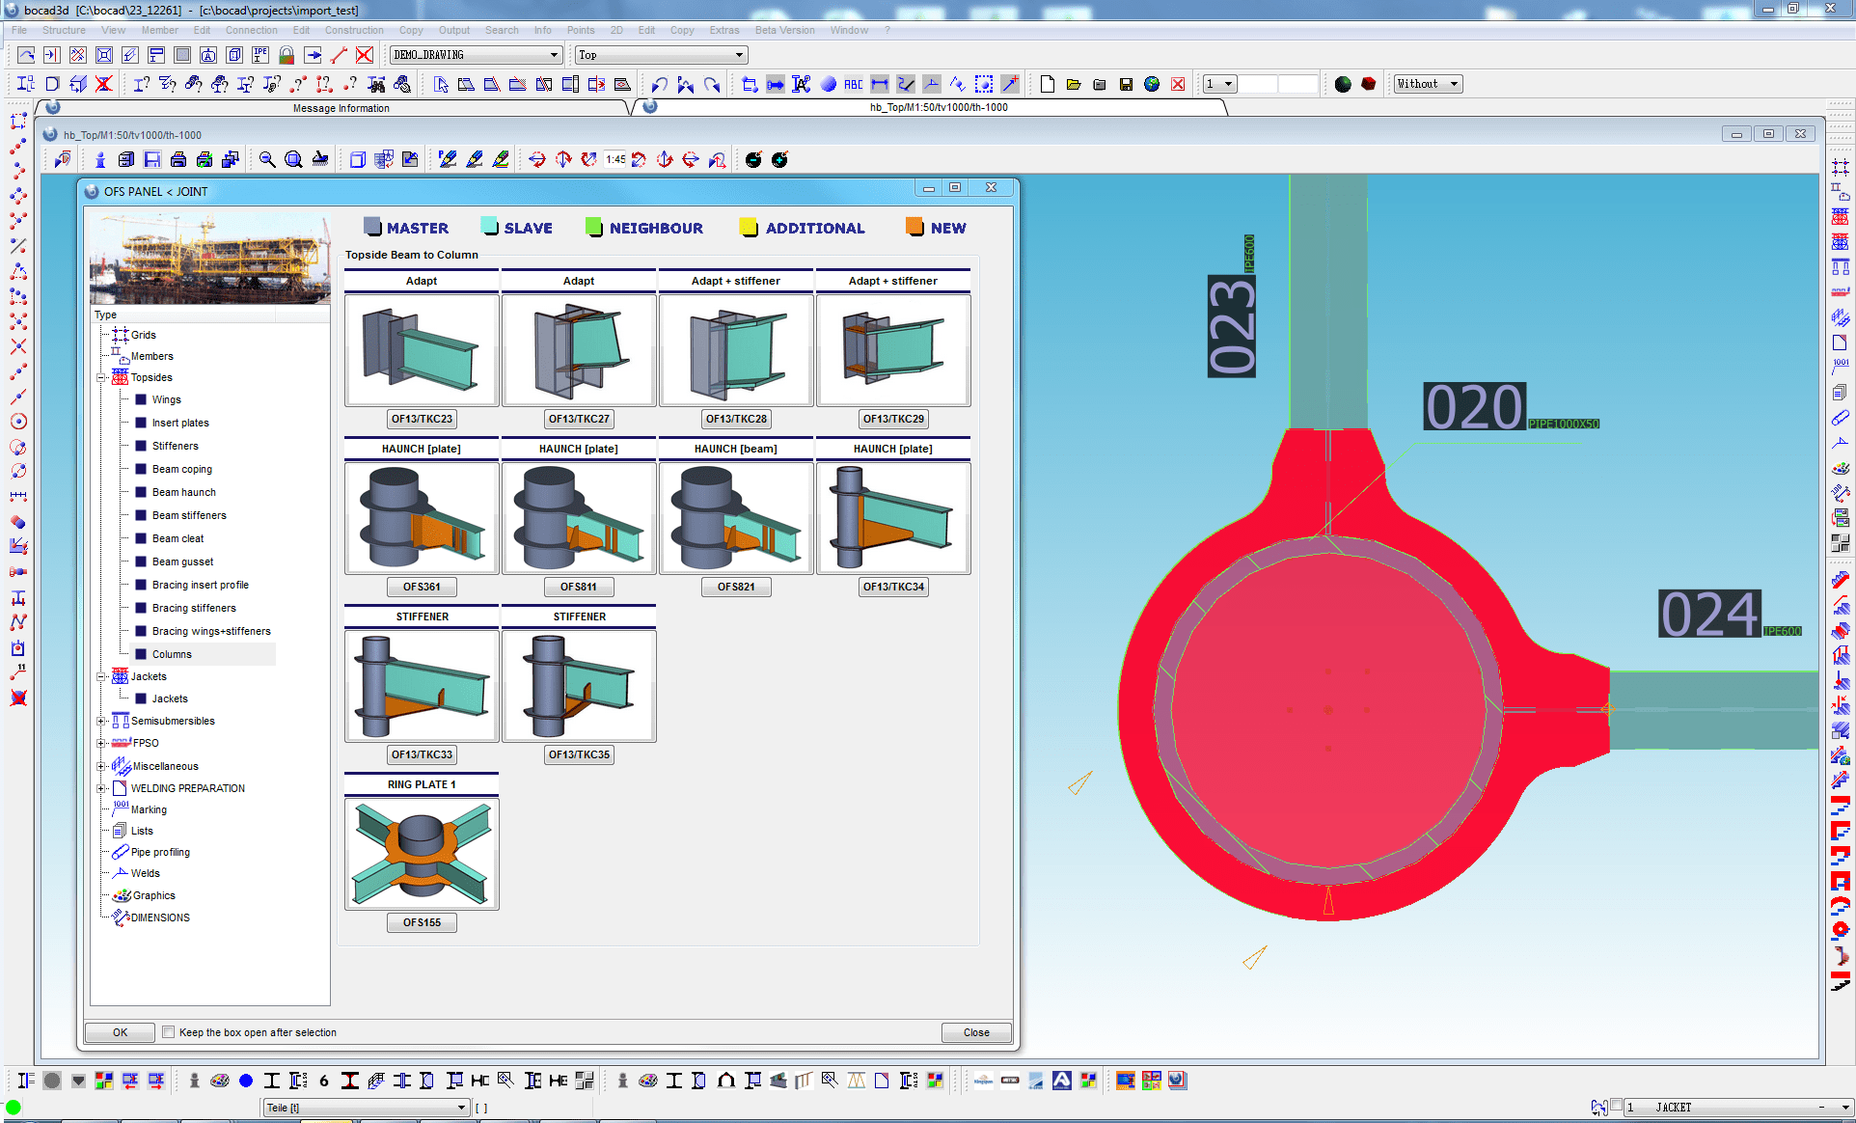
Task: Open the Without dropdown
Action: point(1454,84)
